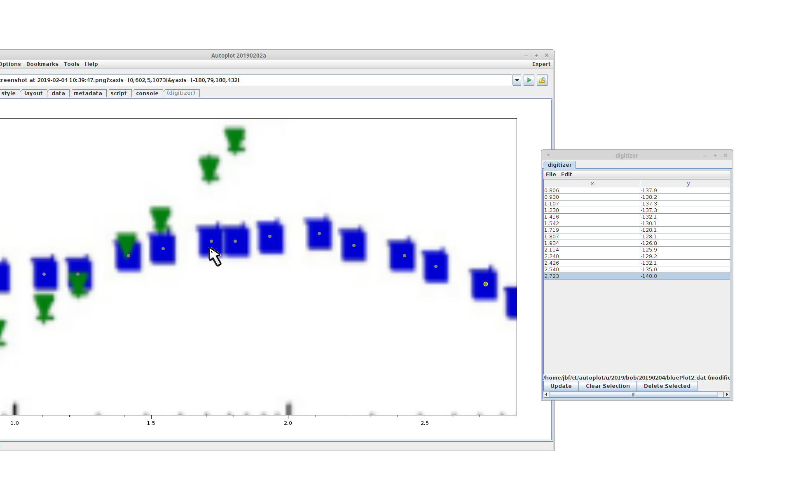Select the digitizer tab in the digitizer window
This screenshot has width=791, height=494.
tap(559, 165)
